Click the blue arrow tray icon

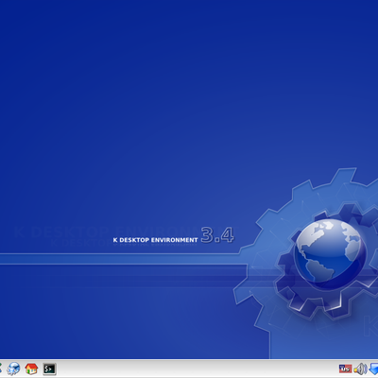[373, 369]
